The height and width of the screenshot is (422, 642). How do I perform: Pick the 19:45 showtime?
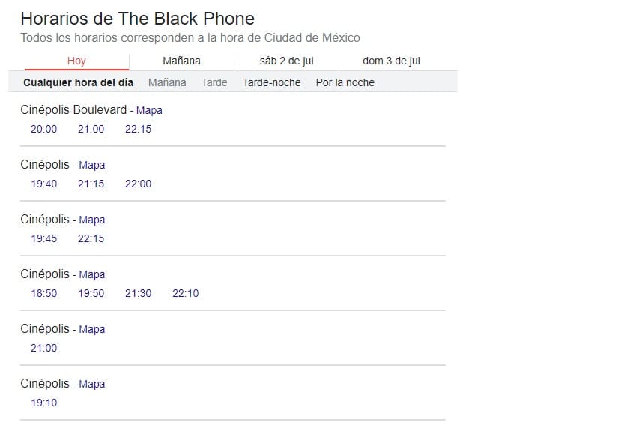[43, 238]
